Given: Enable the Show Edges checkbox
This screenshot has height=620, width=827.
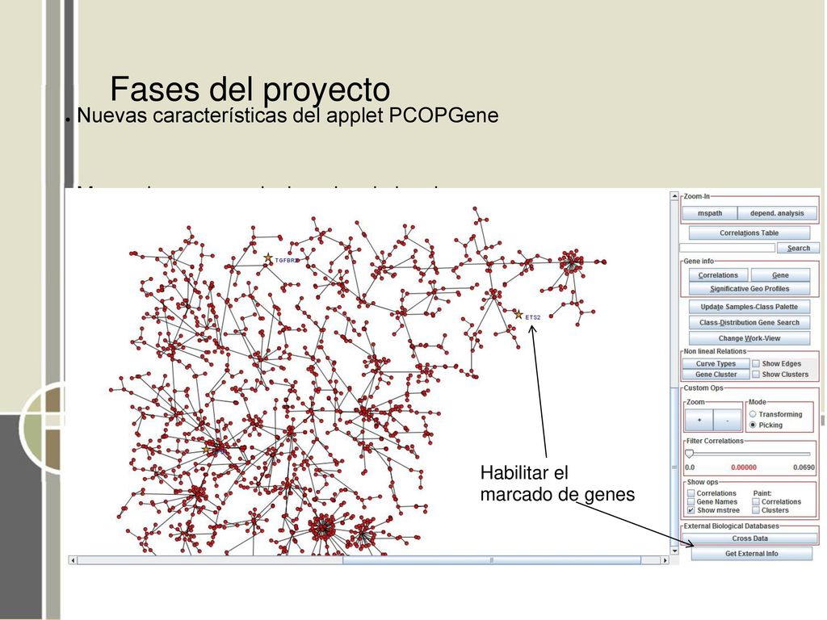Looking at the screenshot, I should coord(756,363).
